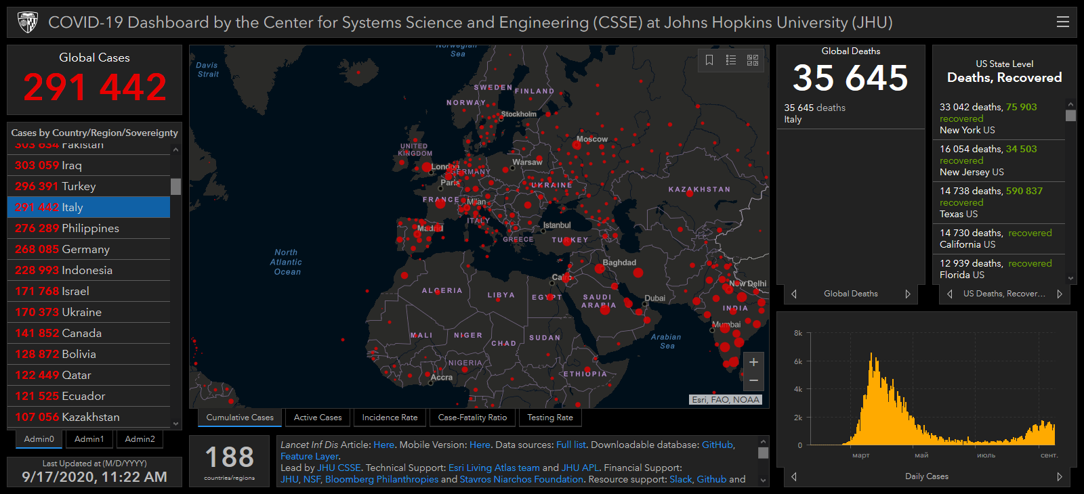Go to previous Global Deaths panel arrow
Viewport: 1084px width, 494px height.
(794, 294)
